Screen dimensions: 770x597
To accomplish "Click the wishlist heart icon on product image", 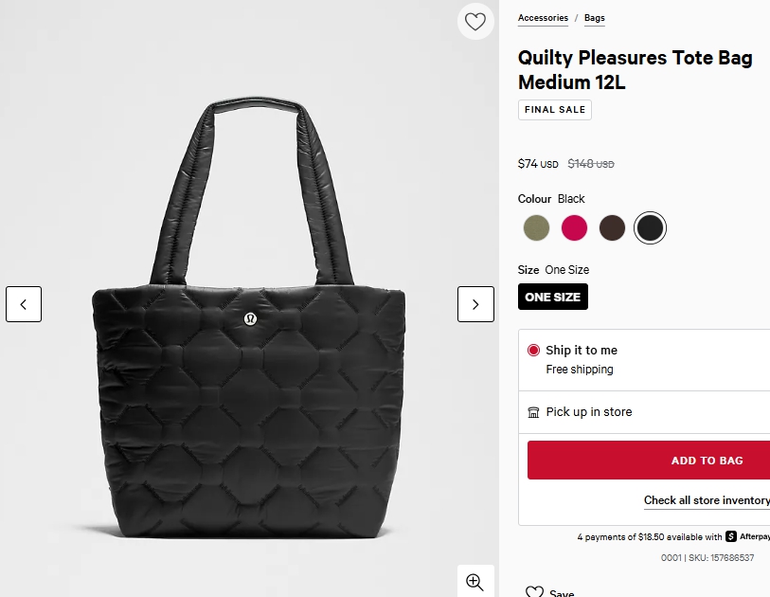I will pyautogui.click(x=475, y=22).
